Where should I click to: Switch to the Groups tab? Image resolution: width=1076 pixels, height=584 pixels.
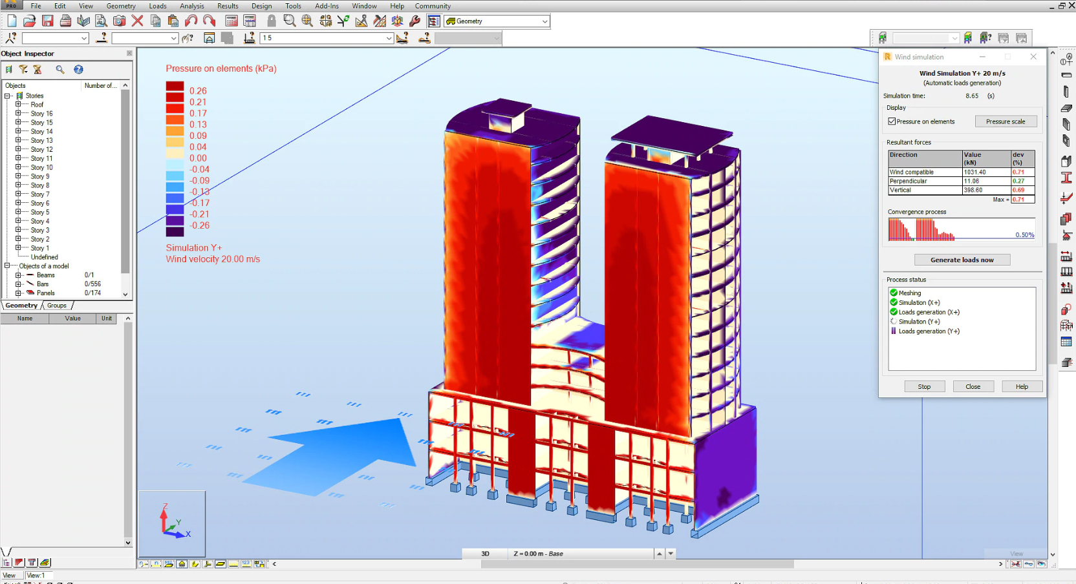point(57,306)
